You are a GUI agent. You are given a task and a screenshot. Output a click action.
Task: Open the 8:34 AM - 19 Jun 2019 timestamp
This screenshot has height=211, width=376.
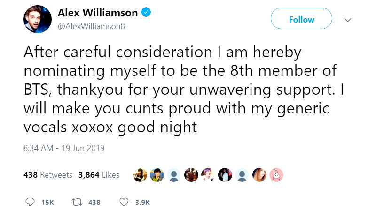(x=63, y=149)
